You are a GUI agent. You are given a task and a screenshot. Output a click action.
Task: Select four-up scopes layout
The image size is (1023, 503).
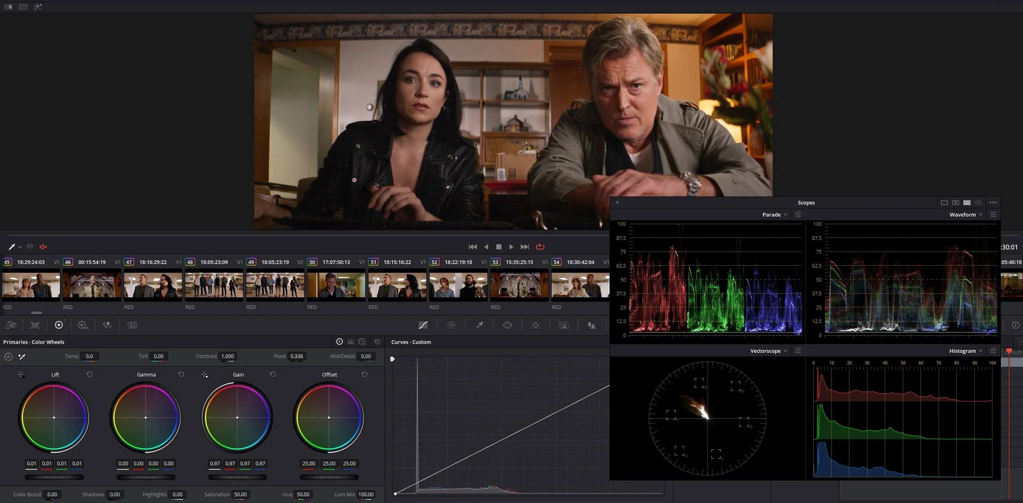[967, 203]
